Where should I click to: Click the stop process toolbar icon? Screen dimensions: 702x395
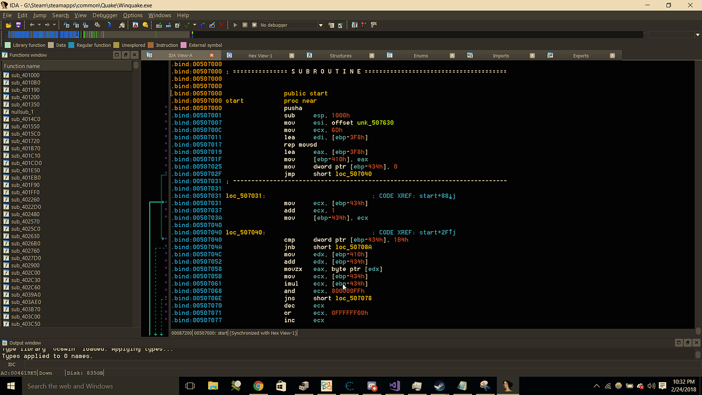click(254, 25)
